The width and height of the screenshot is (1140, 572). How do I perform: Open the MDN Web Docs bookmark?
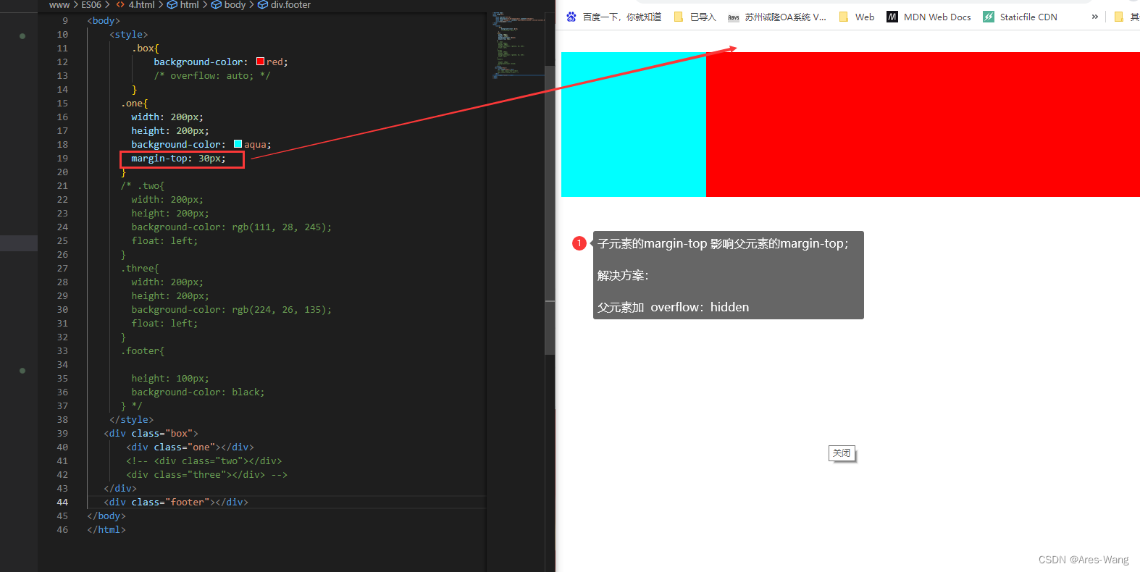point(929,17)
